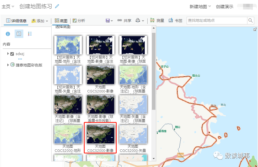Select the sdxzj layer name
The width and height of the screenshot is (258, 167).
click(x=20, y=54)
